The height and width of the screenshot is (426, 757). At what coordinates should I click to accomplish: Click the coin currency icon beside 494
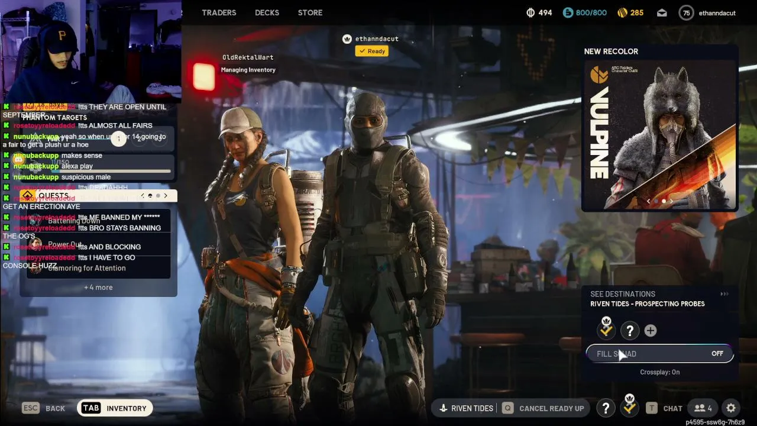530,12
